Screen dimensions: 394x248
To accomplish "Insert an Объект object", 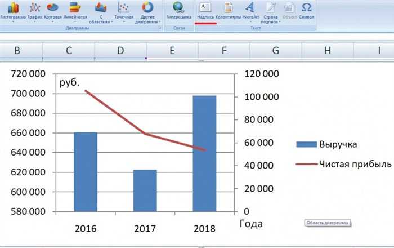I will 289,11.
